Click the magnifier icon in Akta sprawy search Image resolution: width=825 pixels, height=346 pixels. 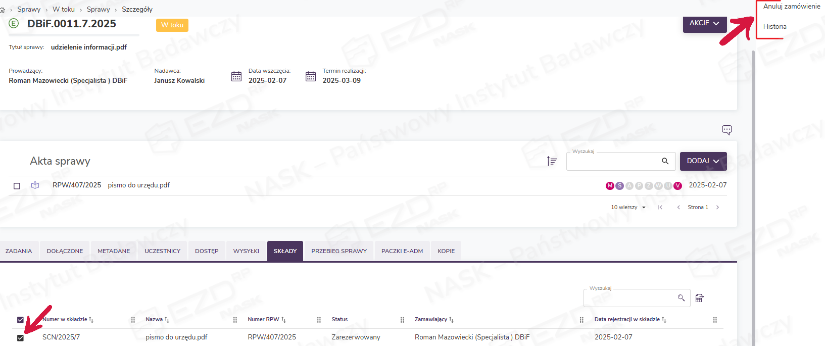(x=665, y=161)
